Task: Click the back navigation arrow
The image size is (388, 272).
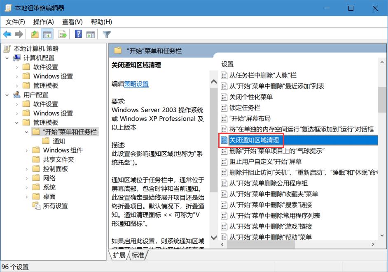Action: pos(7,34)
